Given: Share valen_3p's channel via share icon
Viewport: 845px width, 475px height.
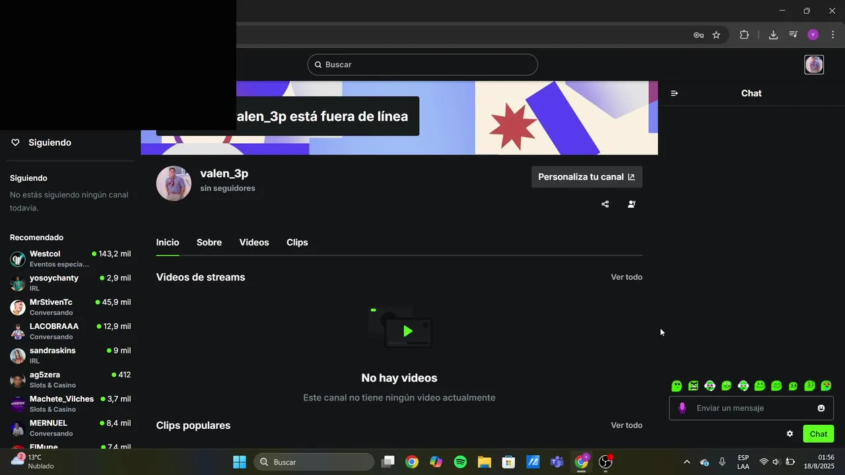Looking at the screenshot, I should pos(605,205).
